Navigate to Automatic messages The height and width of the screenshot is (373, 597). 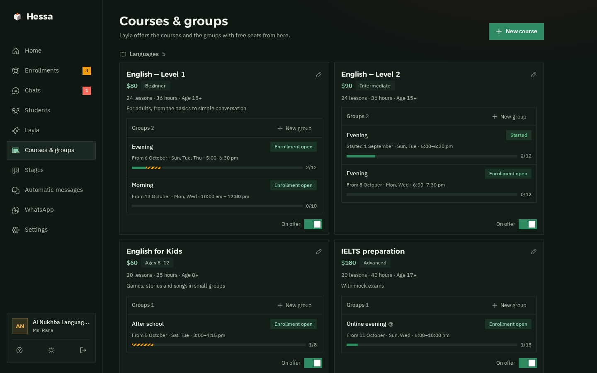51,190
